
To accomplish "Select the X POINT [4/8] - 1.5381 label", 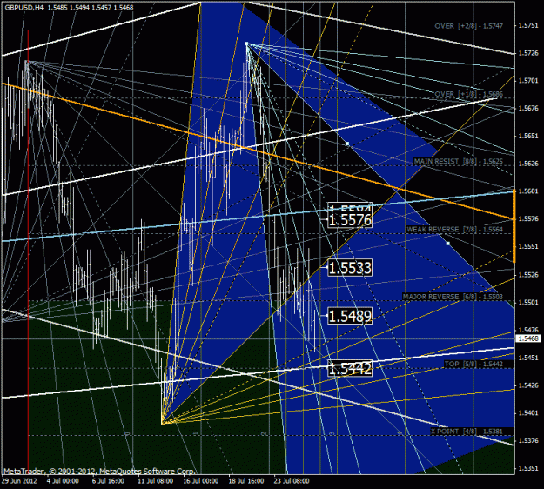I will 467,432.
